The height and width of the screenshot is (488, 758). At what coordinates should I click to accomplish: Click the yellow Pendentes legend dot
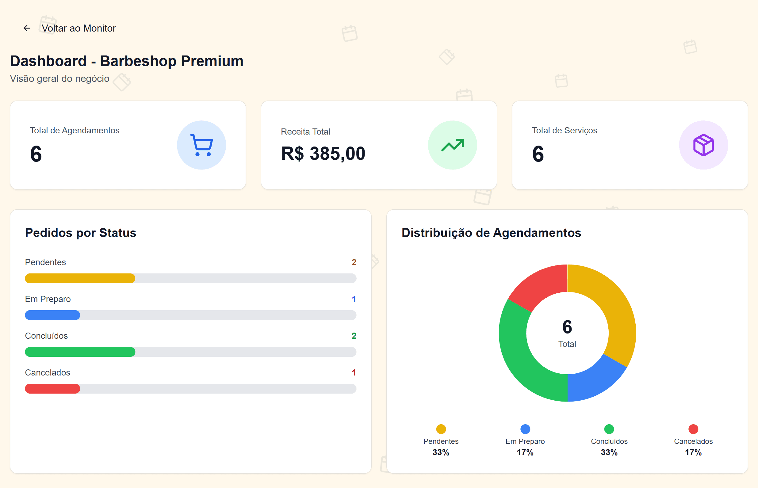pyautogui.click(x=441, y=429)
